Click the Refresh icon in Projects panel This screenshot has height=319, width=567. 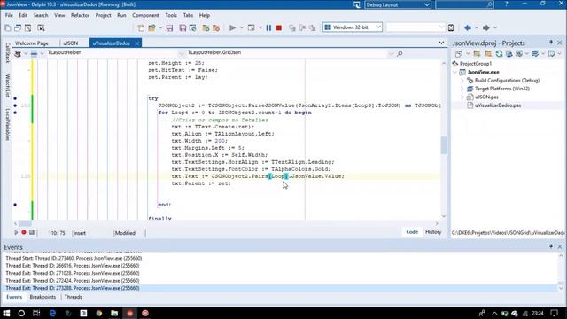coord(499,53)
